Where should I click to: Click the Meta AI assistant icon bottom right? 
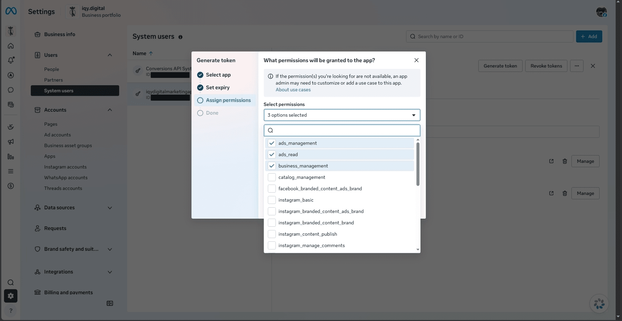pos(599,304)
